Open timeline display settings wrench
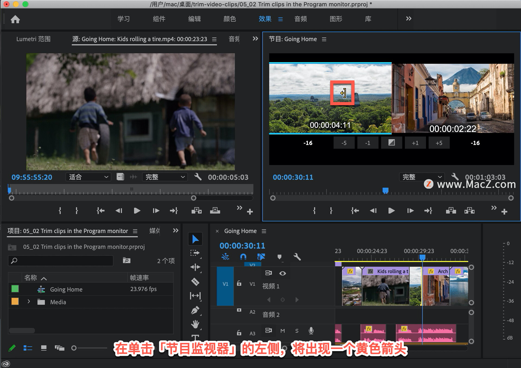The image size is (521, 368). coord(297,257)
